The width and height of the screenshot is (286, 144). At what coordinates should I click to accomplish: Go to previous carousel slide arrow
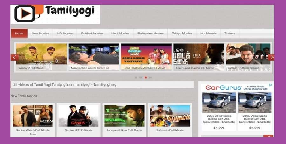15,58
